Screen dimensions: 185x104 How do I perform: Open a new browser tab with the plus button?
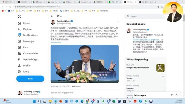click(155, 2)
